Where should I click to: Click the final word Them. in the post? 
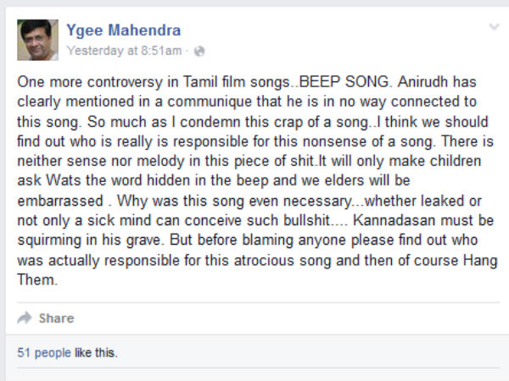click(x=37, y=280)
